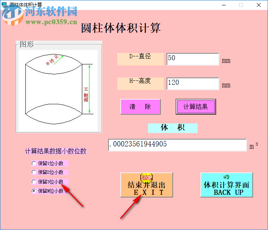
Task: Click the green return arrow icon
Action: (x=226, y=177)
